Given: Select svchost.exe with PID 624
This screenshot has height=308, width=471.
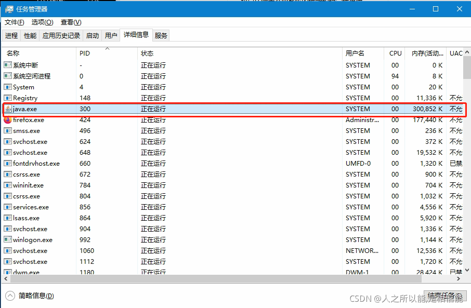Looking at the screenshot, I should [x=233, y=142].
